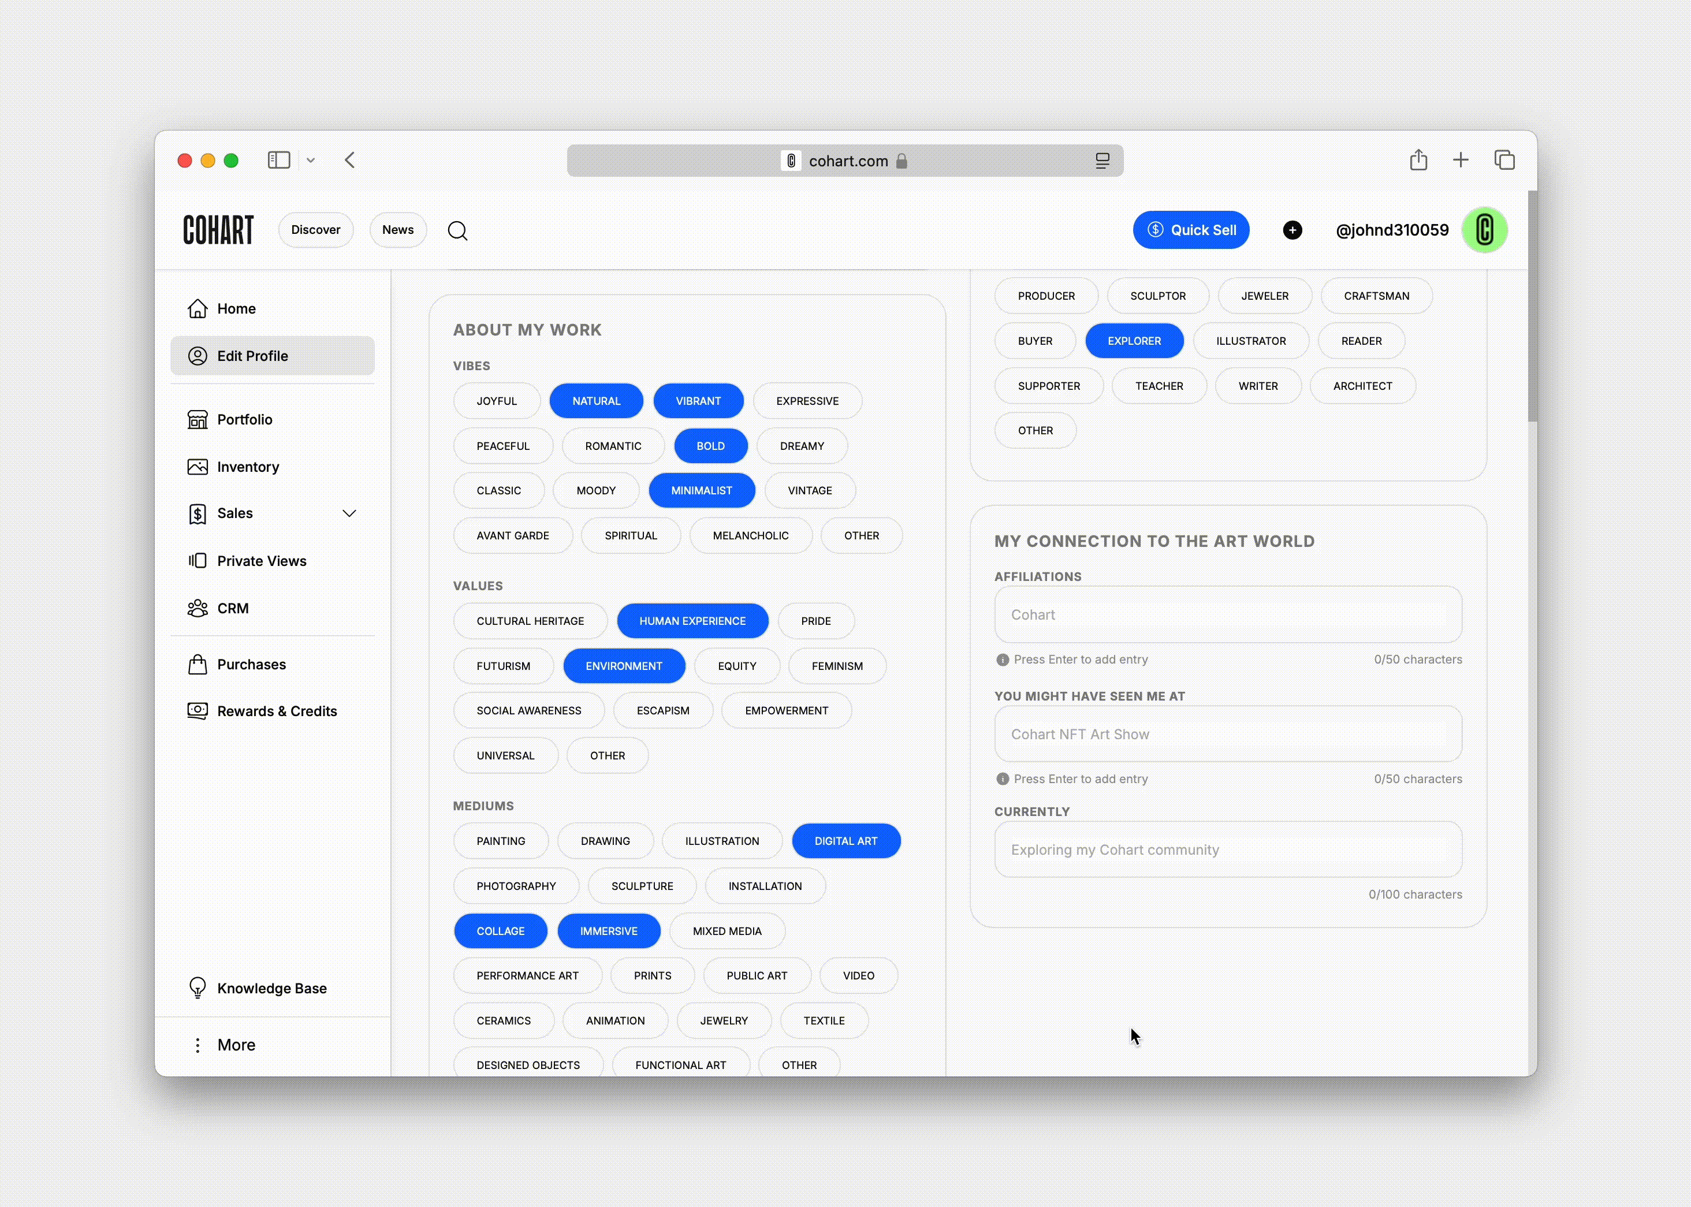Select the JOYFUL vibe chip
The width and height of the screenshot is (1691, 1207).
(497, 401)
